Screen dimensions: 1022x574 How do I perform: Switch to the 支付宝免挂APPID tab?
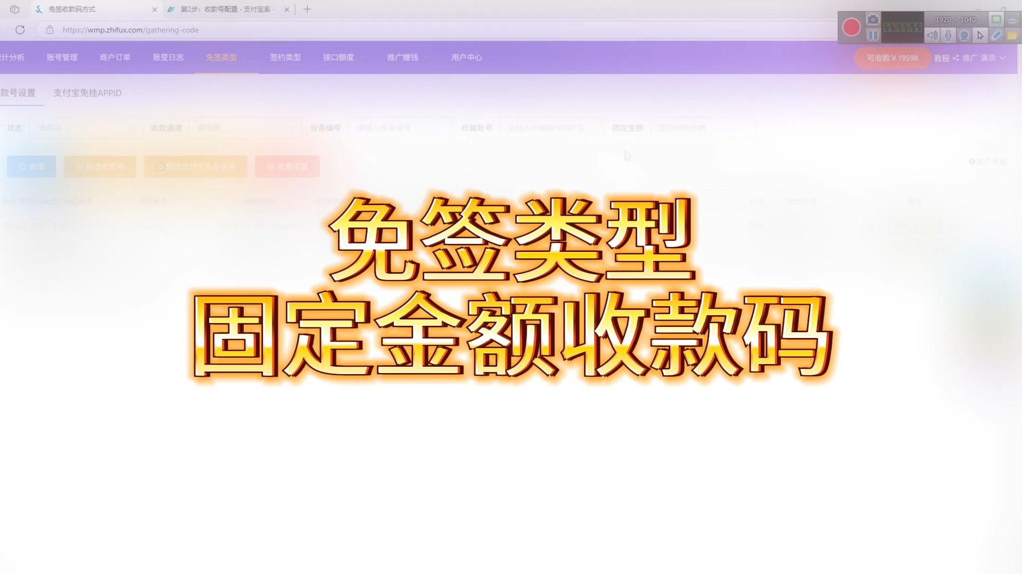click(x=87, y=93)
